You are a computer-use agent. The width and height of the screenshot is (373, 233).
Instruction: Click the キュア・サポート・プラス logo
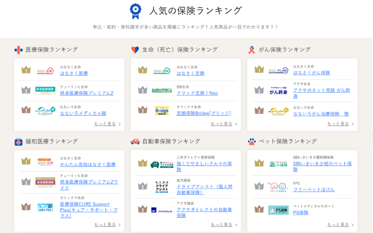[x=46, y=207]
